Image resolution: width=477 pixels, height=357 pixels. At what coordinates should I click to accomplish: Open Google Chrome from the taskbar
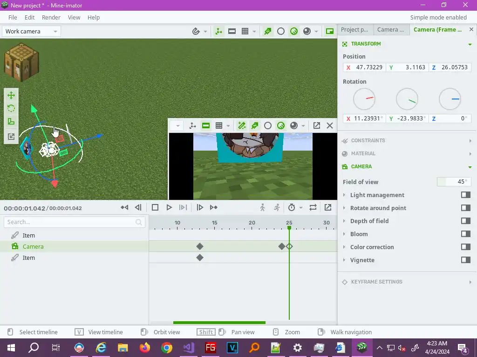tap(166, 348)
